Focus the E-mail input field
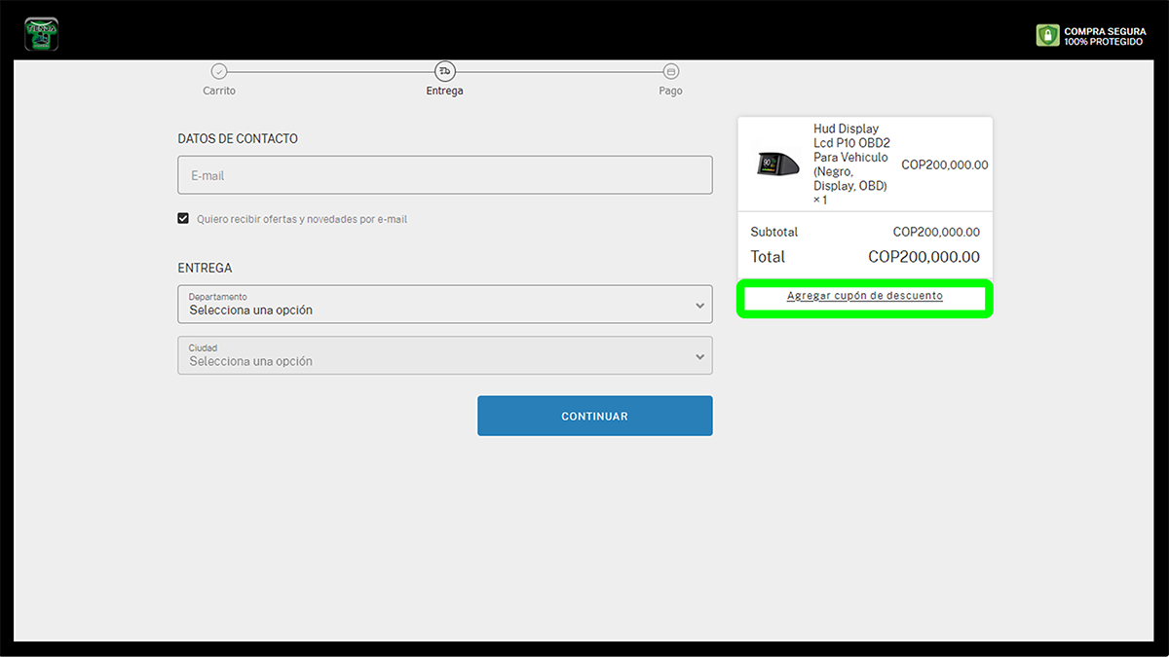 pyautogui.click(x=444, y=175)
